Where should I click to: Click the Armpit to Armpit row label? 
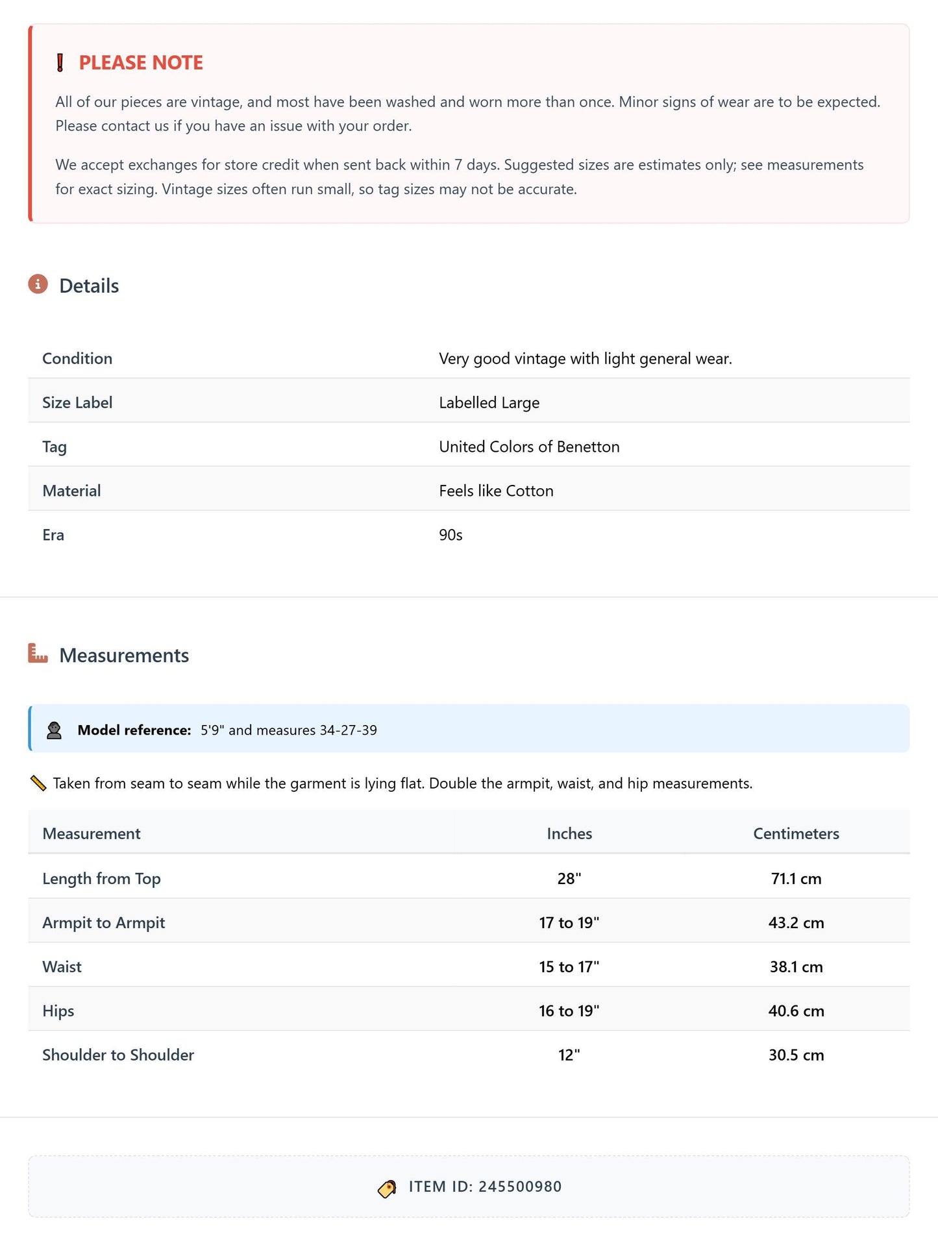[x=104, y=922]
